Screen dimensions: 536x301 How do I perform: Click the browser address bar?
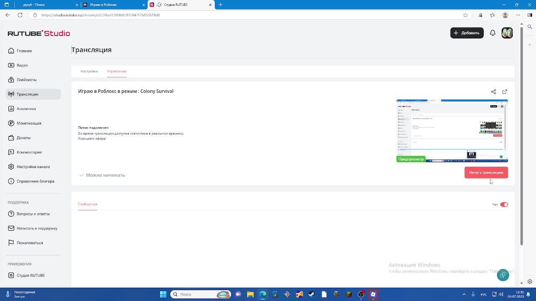click(x=250, y=15)
